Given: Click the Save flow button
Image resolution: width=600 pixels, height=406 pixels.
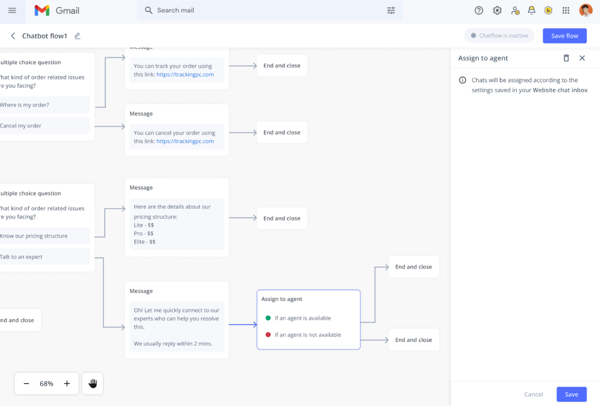Looking at the screenshot, I should (x=564, y=36).
